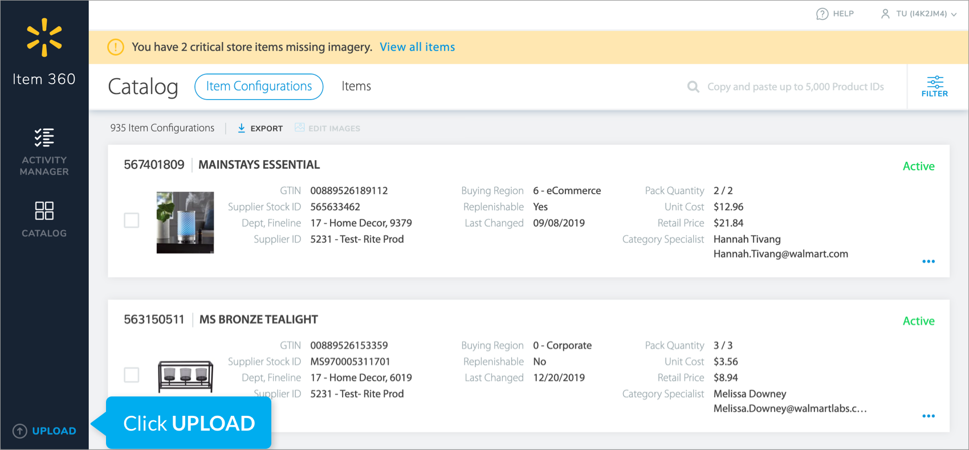
Task: Click the Walmart spark logo
Action: click(x=44, y=38)
